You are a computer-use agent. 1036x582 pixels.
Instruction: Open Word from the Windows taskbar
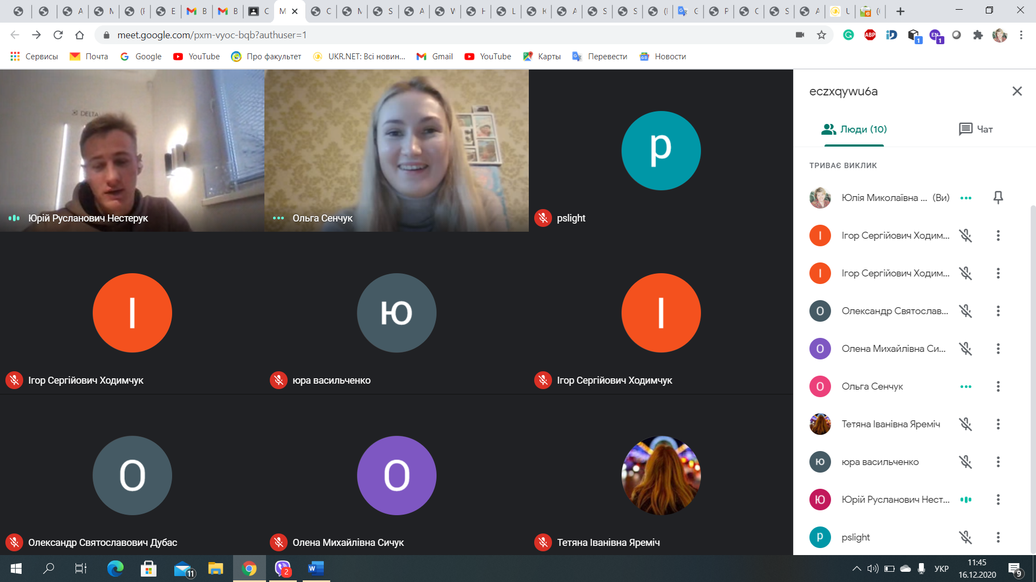click(316, 569)
